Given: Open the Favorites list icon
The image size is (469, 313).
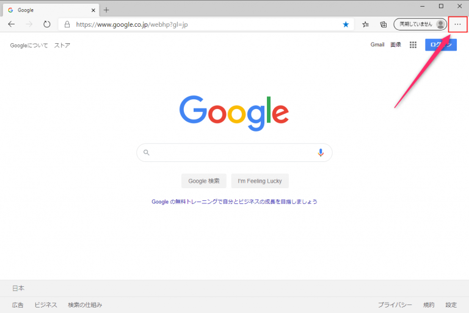Looking at the screenshot, I should [x=366, y=24].
